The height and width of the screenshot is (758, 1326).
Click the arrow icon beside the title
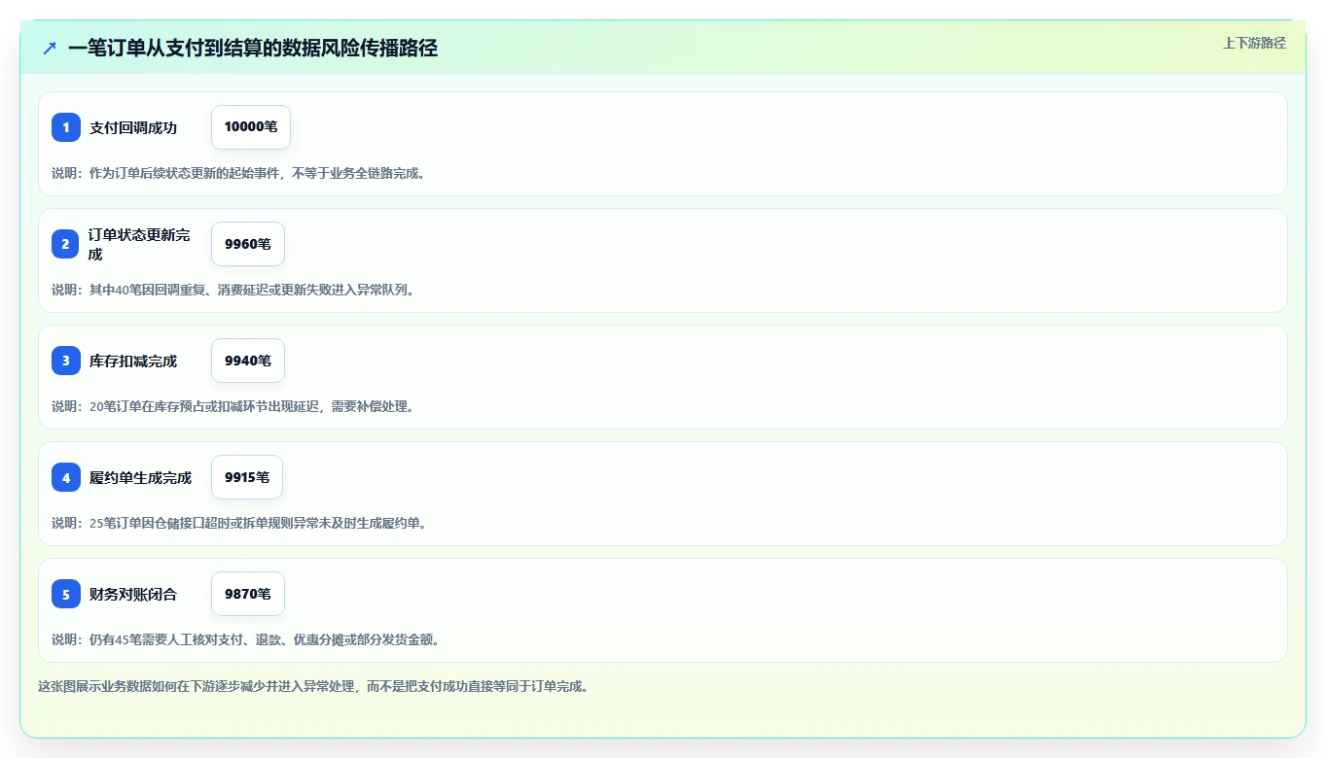[50, 48]
